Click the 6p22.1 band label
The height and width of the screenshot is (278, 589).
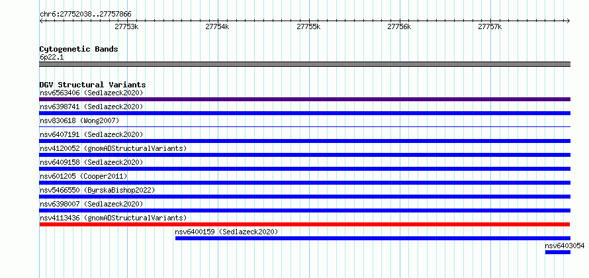(x=52, y=57)
